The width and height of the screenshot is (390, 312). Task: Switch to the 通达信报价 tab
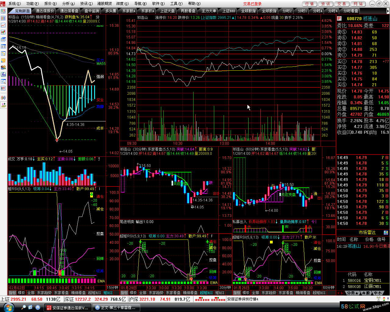(45, 11)
